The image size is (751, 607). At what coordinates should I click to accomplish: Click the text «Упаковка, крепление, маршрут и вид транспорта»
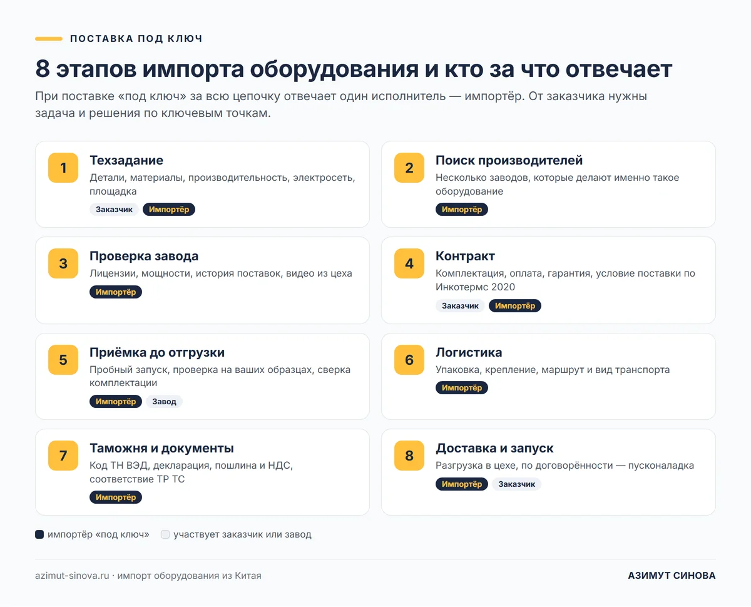(553, 370)
